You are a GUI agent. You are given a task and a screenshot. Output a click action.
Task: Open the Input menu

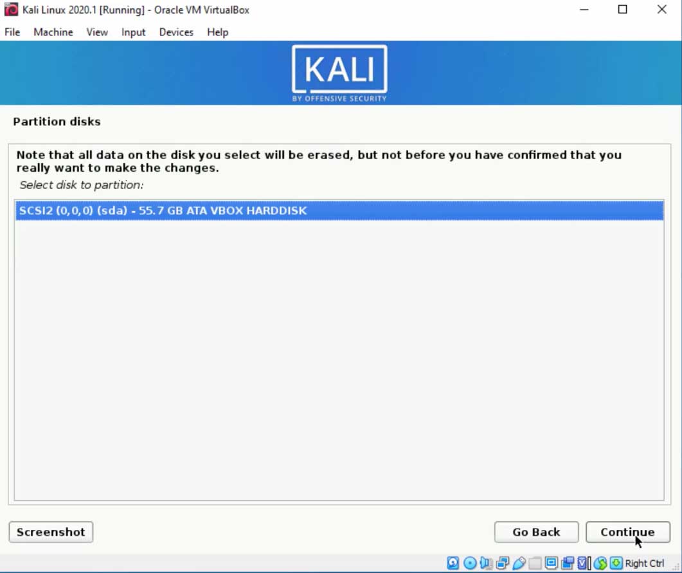[133, 32]
